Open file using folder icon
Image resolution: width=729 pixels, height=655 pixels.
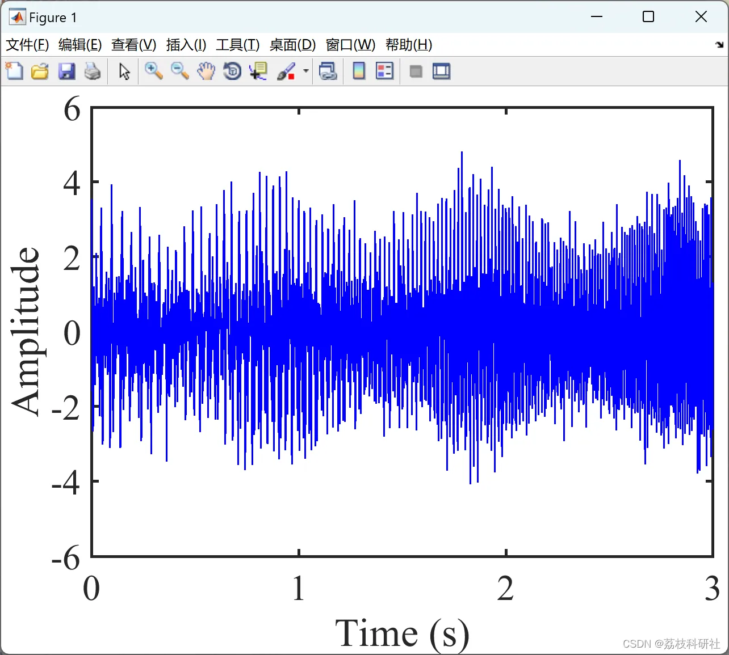[40, 71]
